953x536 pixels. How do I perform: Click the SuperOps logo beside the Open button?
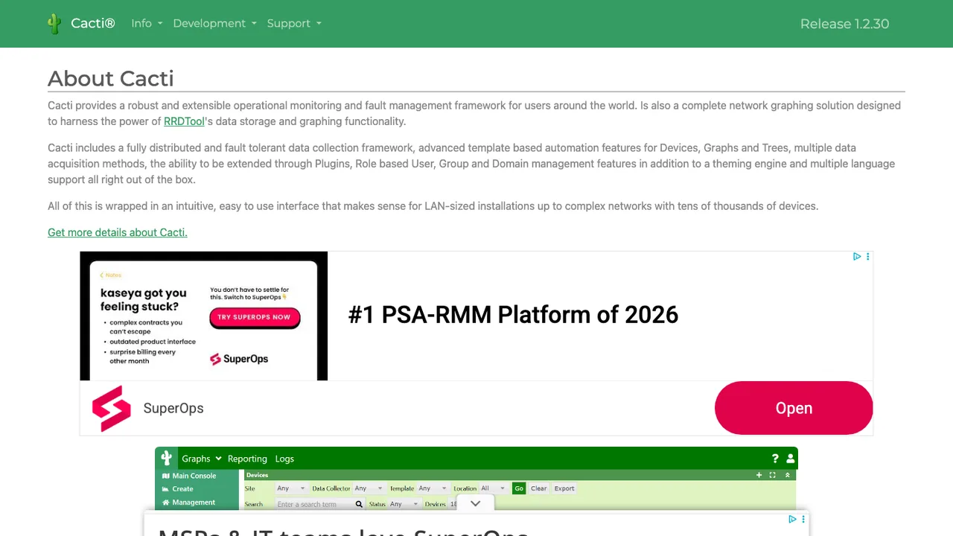pos(112,408)
